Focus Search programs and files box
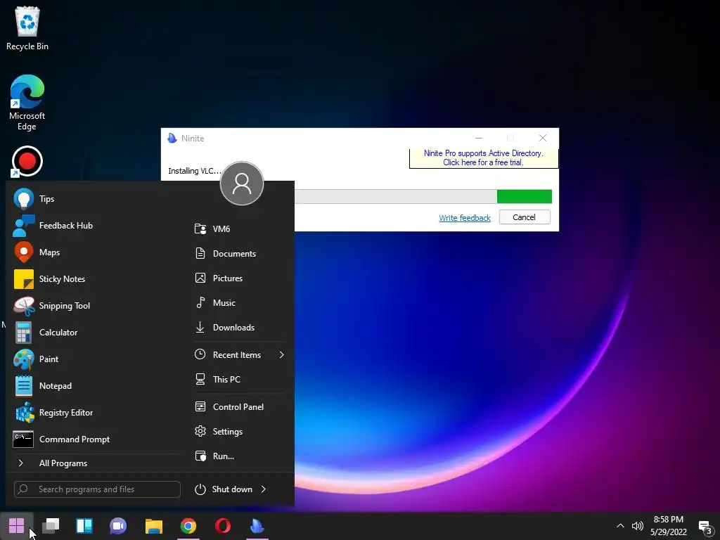Viewport: 720px width, 540px height. tap(97, 489)
